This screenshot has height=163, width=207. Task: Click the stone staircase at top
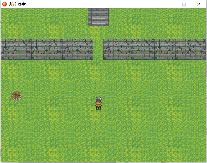coord(98,17)
